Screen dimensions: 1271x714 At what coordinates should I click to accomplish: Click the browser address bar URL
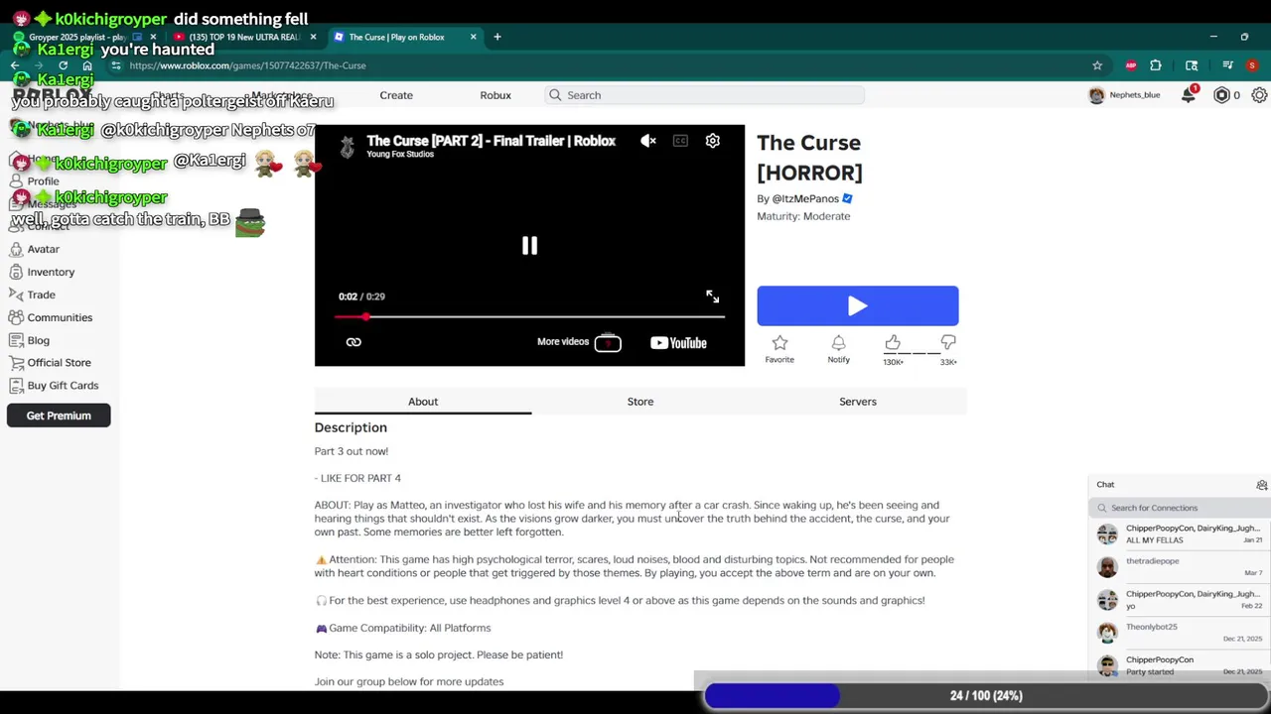[x=247, y=65]
